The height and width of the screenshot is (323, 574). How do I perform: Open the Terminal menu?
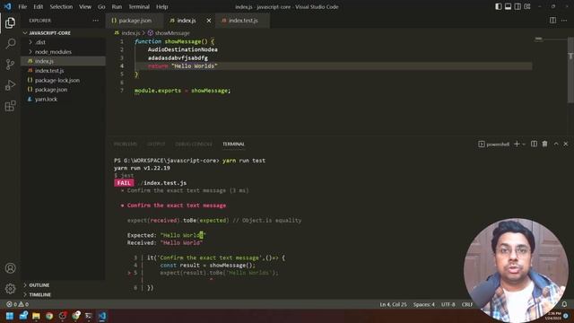pyautogui.click(x=139, y=6)
